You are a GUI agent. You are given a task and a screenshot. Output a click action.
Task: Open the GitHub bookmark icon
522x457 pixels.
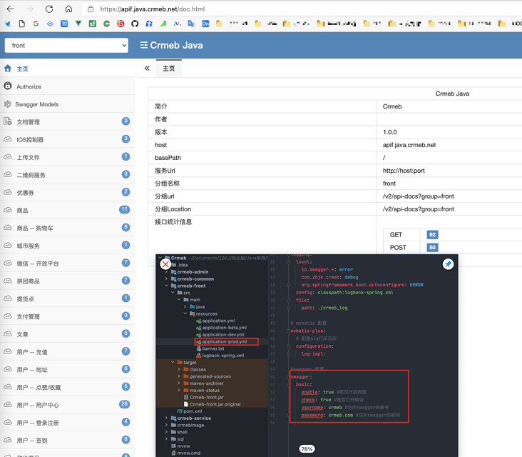coord(135,24)
